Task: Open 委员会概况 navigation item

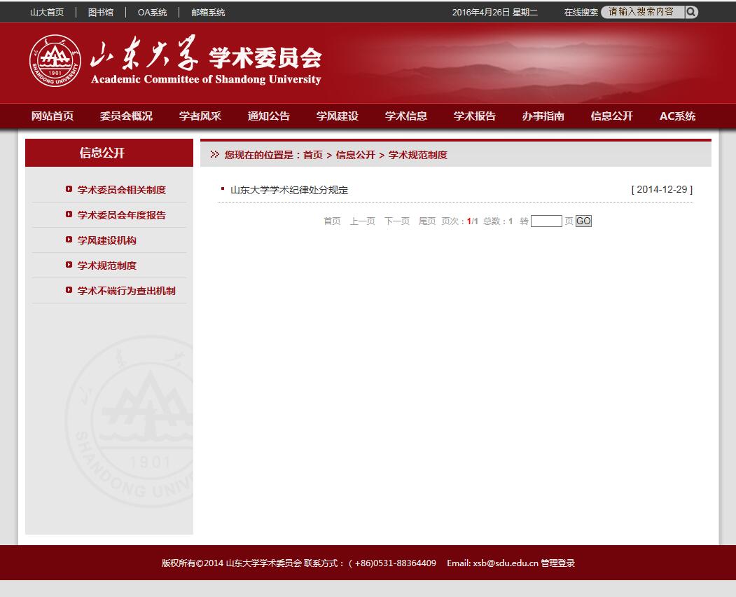Action: tap(126, 116)
